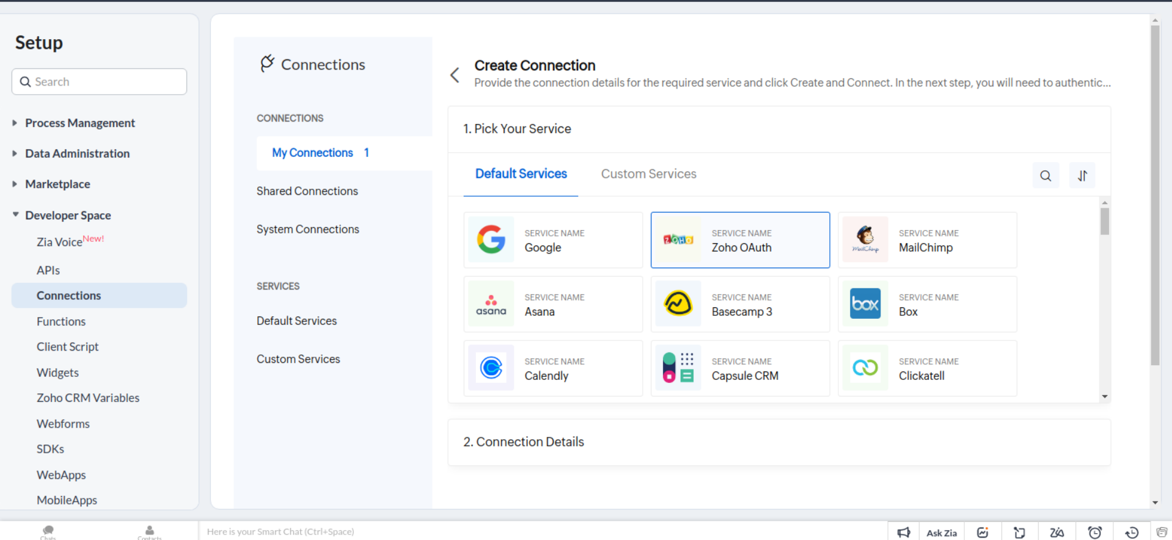Open Shared Connections
Screen dimensions: 1172x540
(x=307, y=191)
